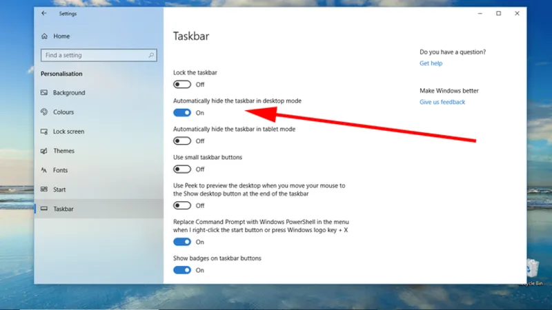552x310 pixels.
Task: Minimize the Settings window
Action: (480, 13)
